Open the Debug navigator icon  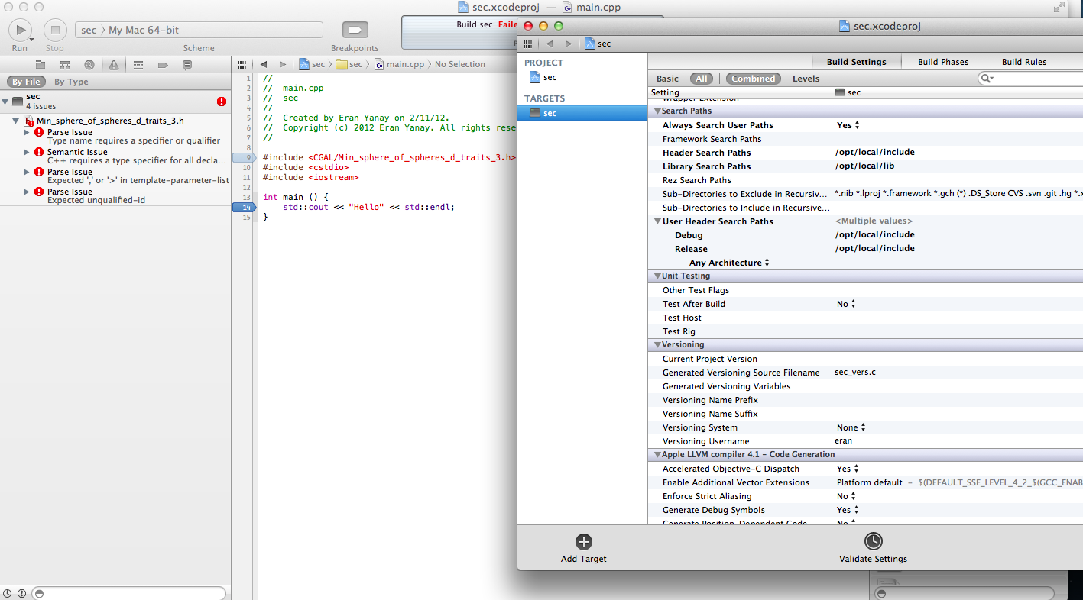[138, 65]
